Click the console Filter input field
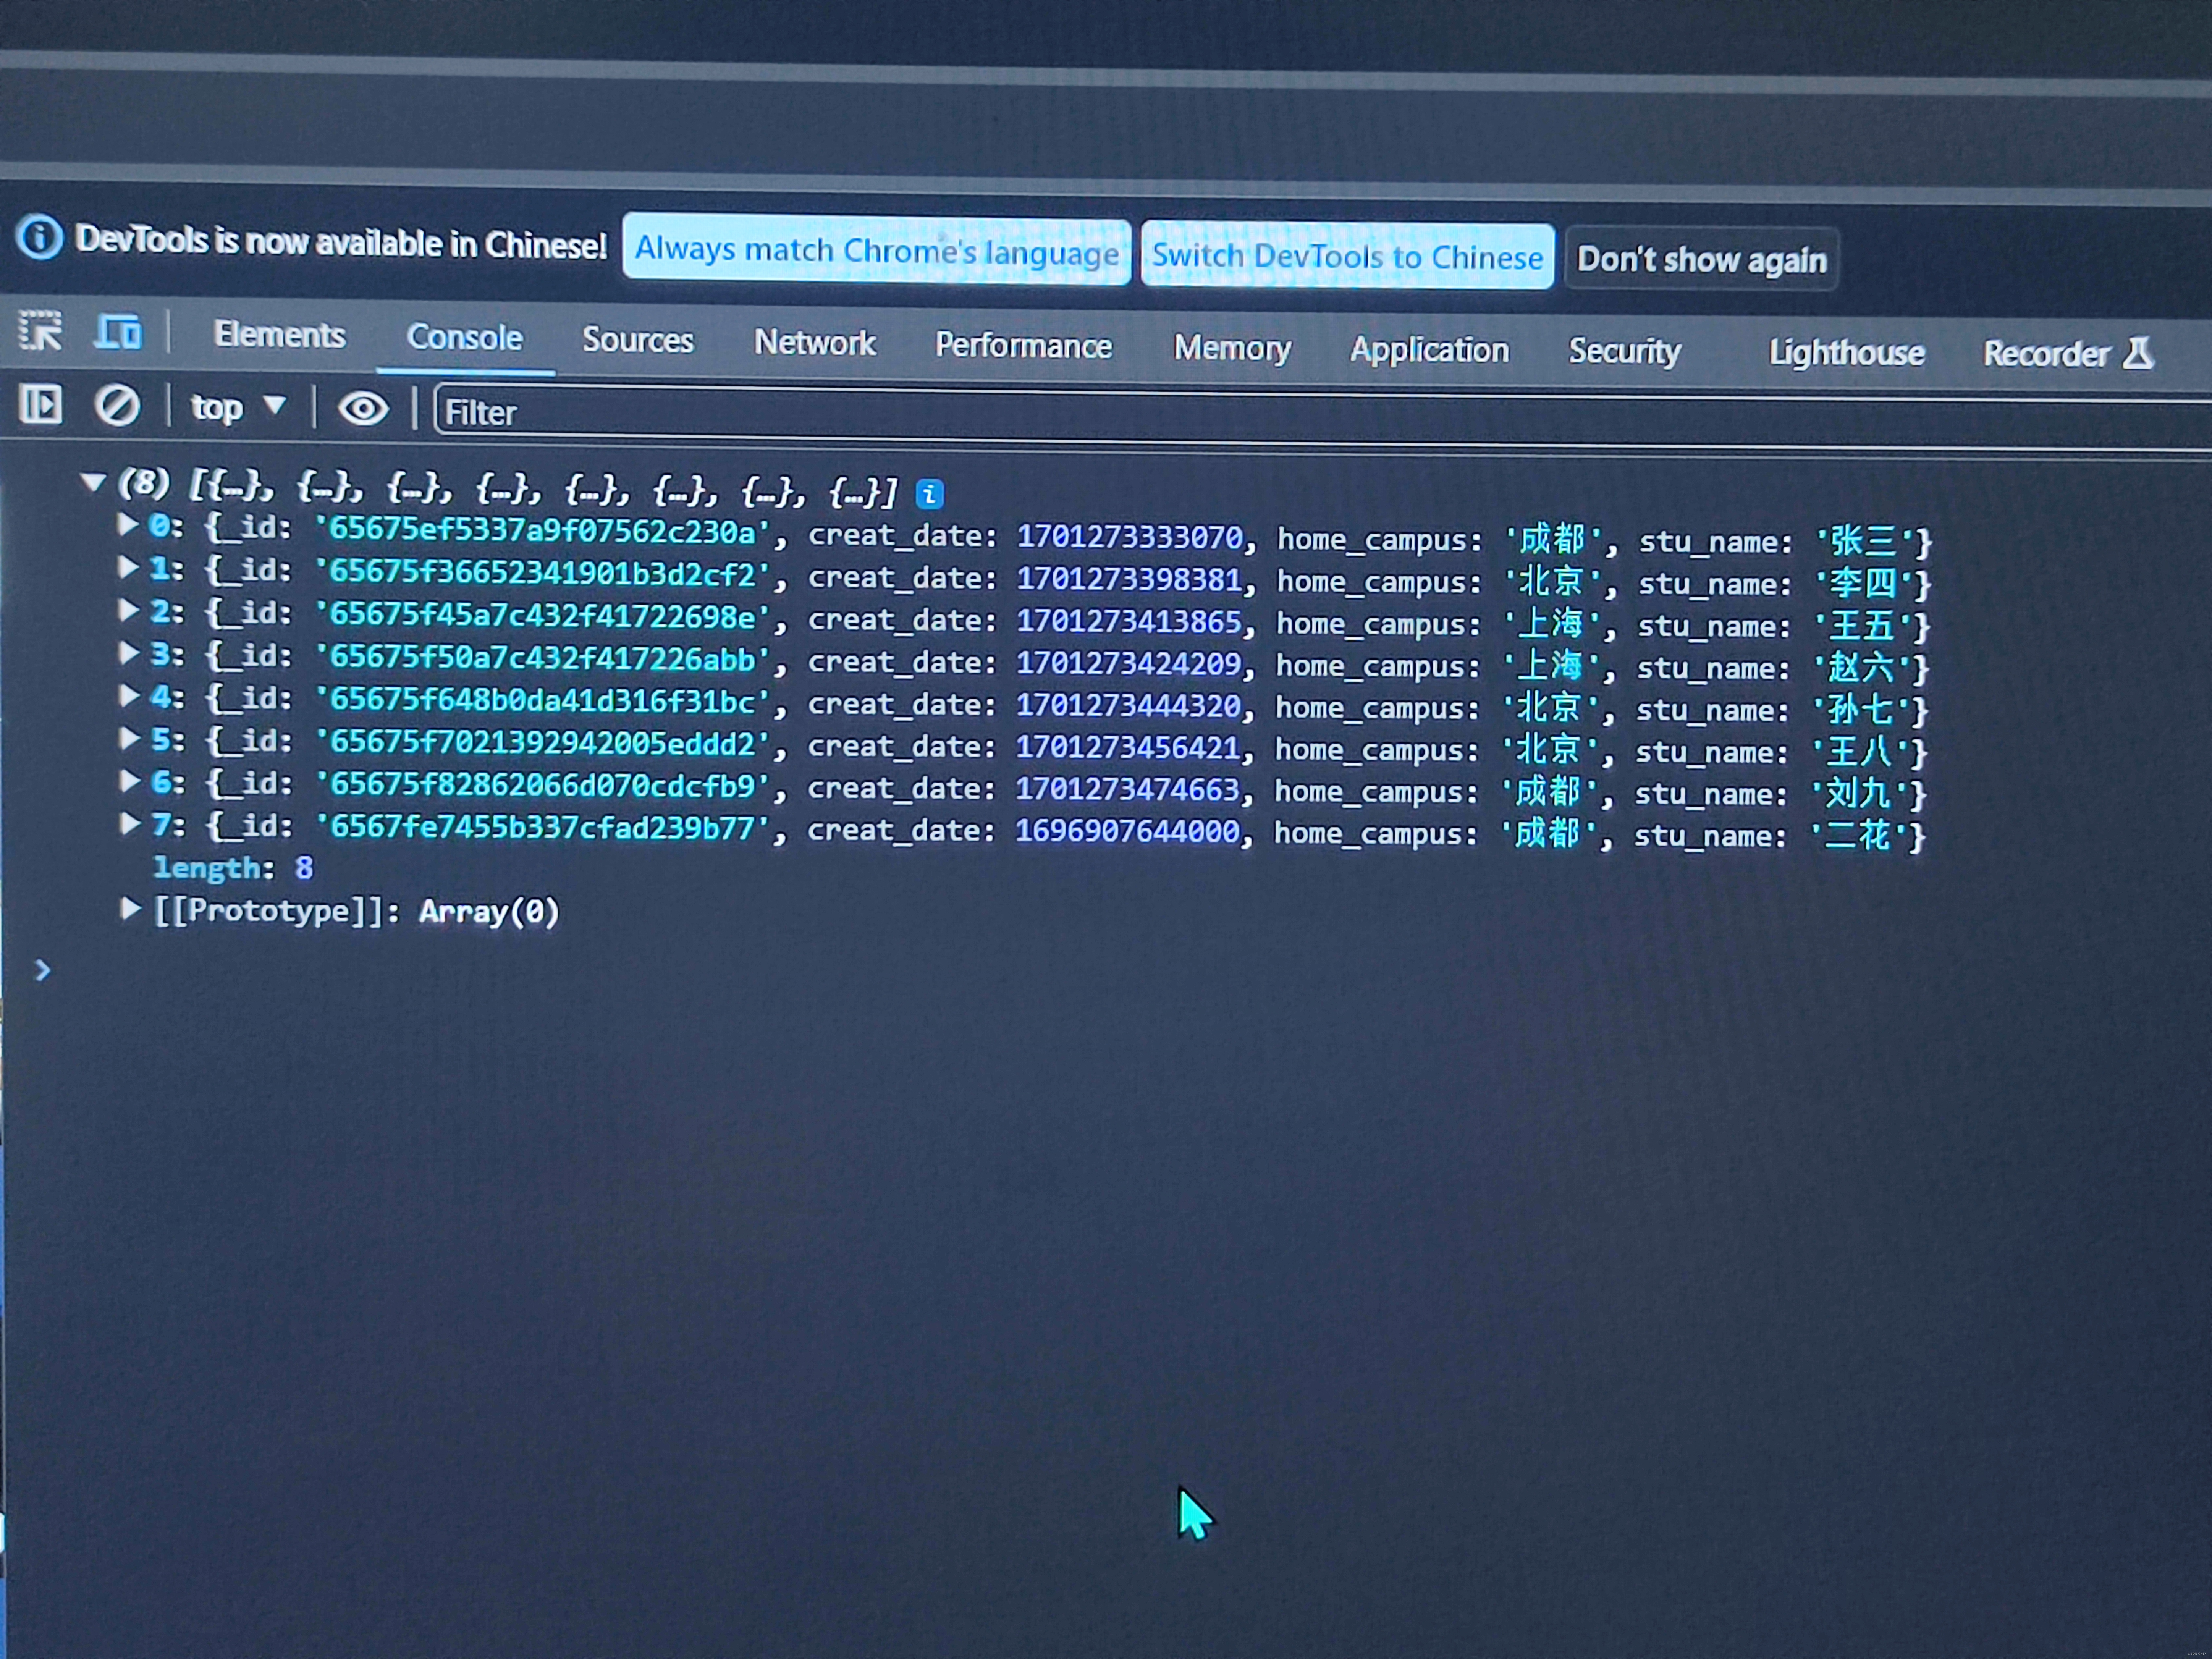Screen dimensions: 2212x1659 tap(1300, 412)
